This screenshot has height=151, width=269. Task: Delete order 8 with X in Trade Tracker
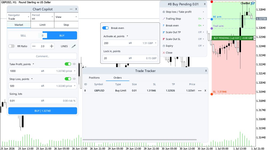205,91
